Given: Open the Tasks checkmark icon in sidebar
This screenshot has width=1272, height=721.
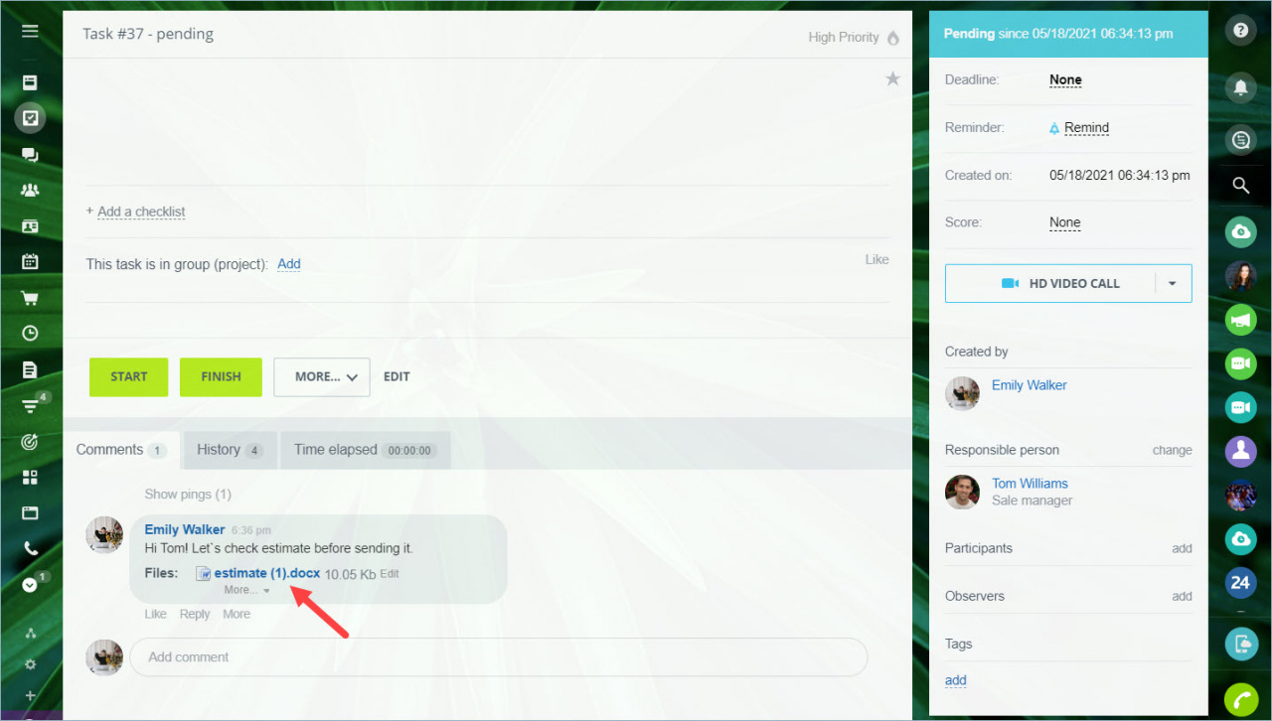Looking at the screenshot, I should click(30, 118).
